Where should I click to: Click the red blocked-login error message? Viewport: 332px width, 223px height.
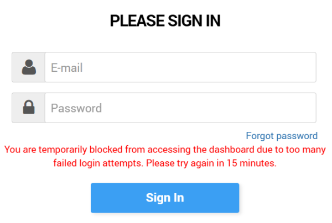(x=165, y=156)
